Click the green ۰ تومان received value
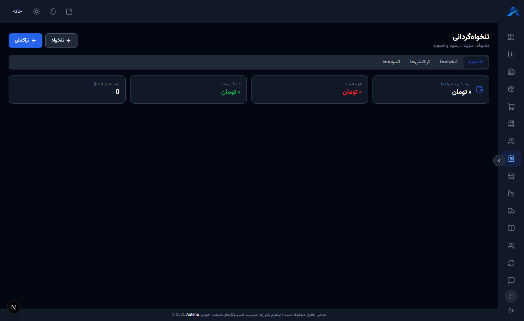 tap(231, 92)
